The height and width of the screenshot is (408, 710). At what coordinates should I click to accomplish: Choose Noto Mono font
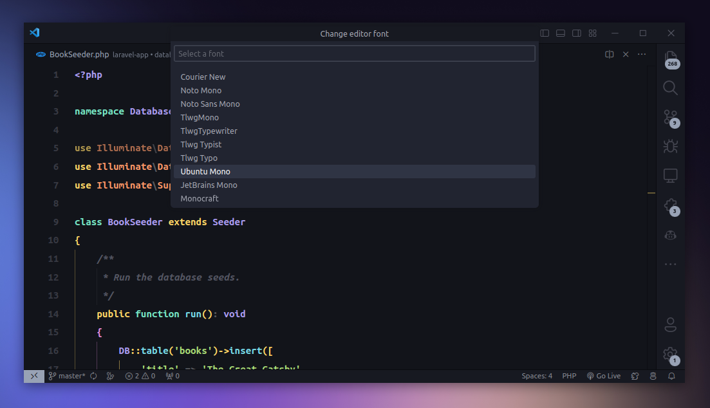pyautogui.click(x=355, y=91)
